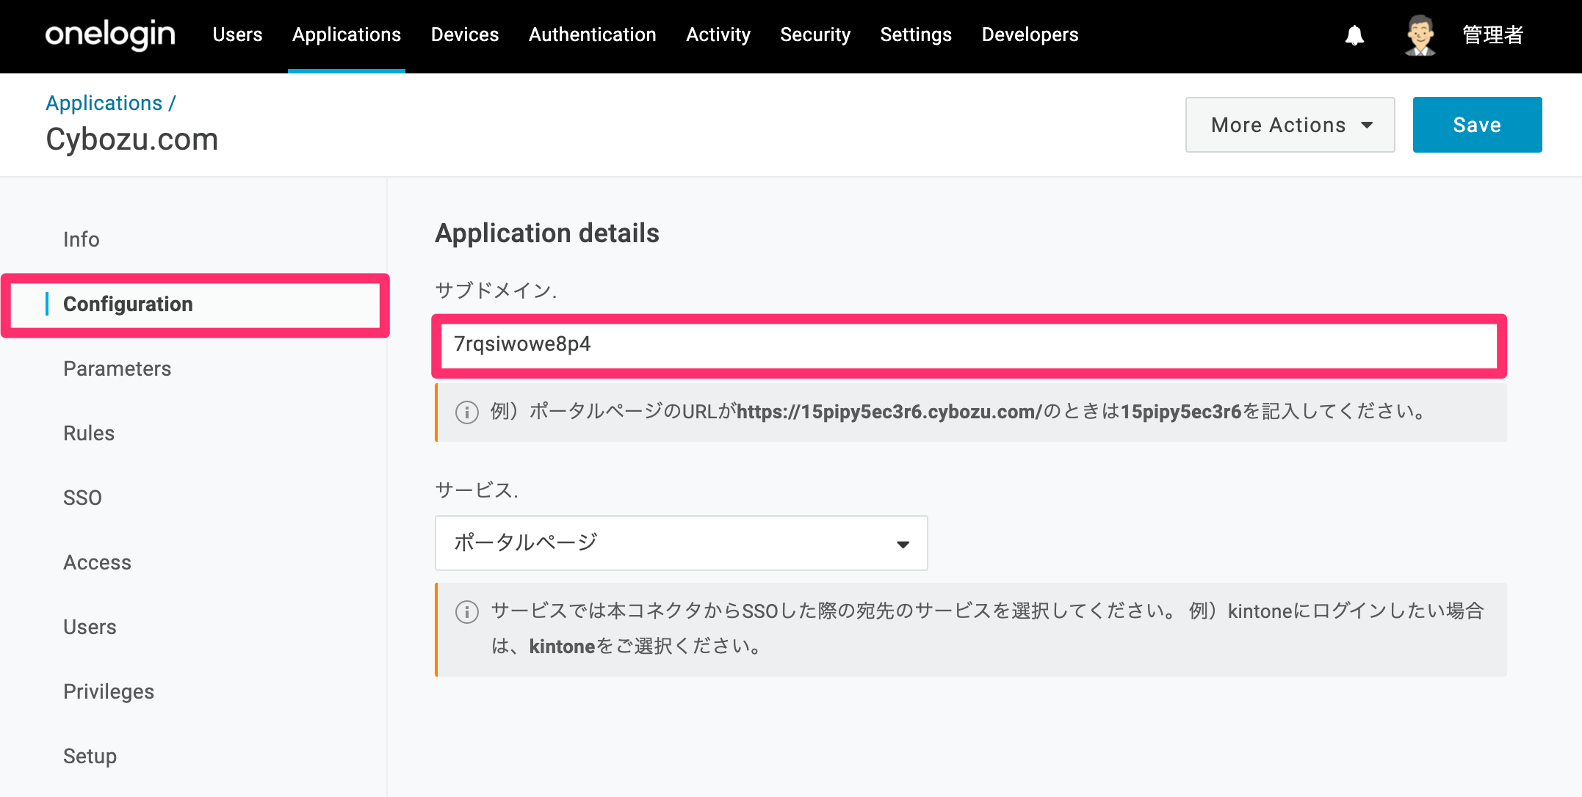Click the Cybozu.com page title
The width and height of the screenshot is (1582, 797).
[x=132, y=139]
